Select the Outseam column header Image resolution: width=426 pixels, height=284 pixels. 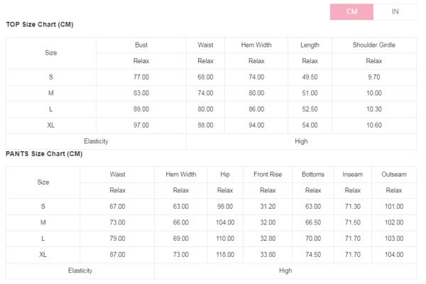click(394, 174)
